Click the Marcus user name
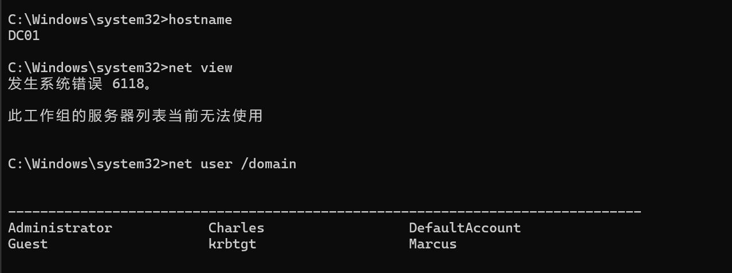 point(432,244)
